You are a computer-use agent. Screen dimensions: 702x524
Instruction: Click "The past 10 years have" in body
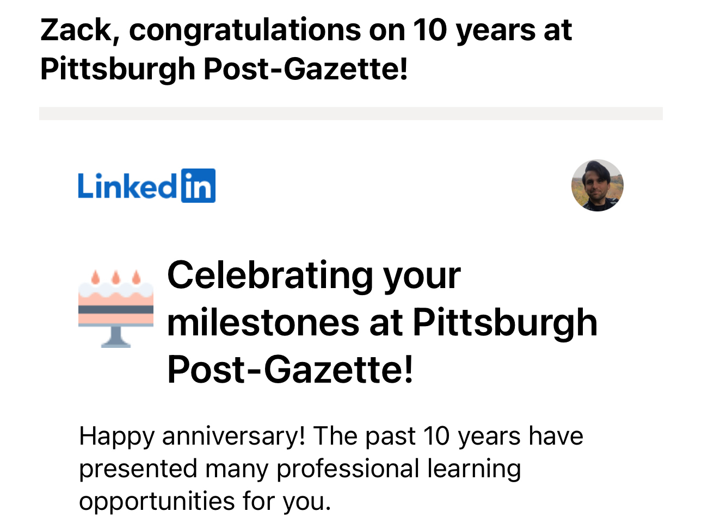point(448,436)
